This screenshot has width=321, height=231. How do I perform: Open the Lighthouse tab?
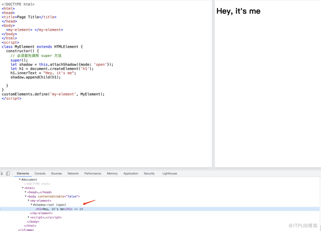170,173
